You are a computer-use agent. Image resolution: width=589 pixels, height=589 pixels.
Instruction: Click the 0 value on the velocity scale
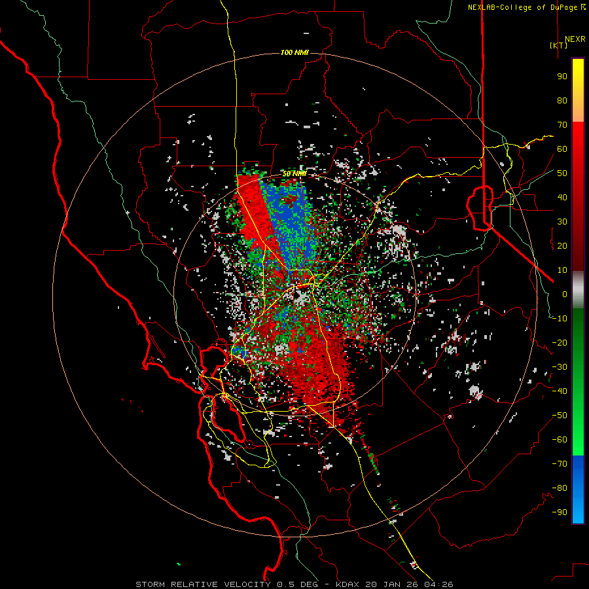pyautogui.click(x=565, y=294)
